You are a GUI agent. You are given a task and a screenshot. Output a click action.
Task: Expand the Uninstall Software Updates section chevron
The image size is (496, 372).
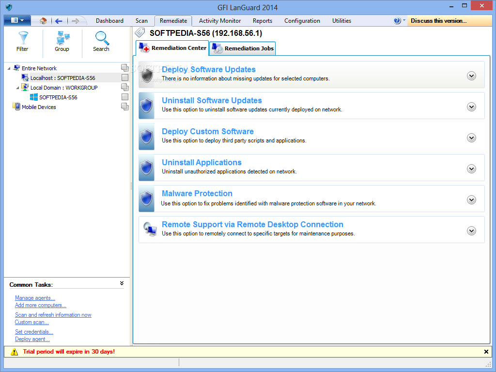[471, 107]
